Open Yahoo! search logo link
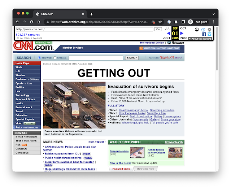231x188 pixels. pyautogui.click(x=171, y=58)
